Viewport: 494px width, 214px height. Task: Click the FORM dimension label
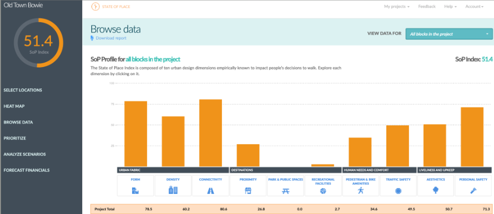(135, 179)
